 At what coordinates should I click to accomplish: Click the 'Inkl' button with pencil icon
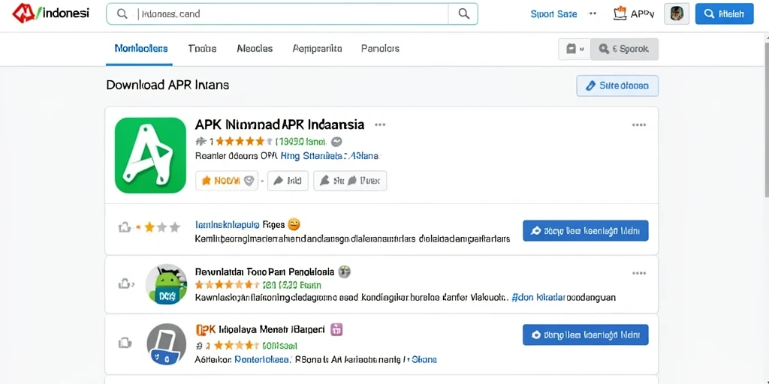pyautogui.click(x=288, y=181)
